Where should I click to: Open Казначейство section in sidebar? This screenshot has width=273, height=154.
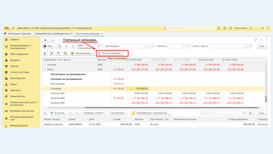[x=18, y=97]
